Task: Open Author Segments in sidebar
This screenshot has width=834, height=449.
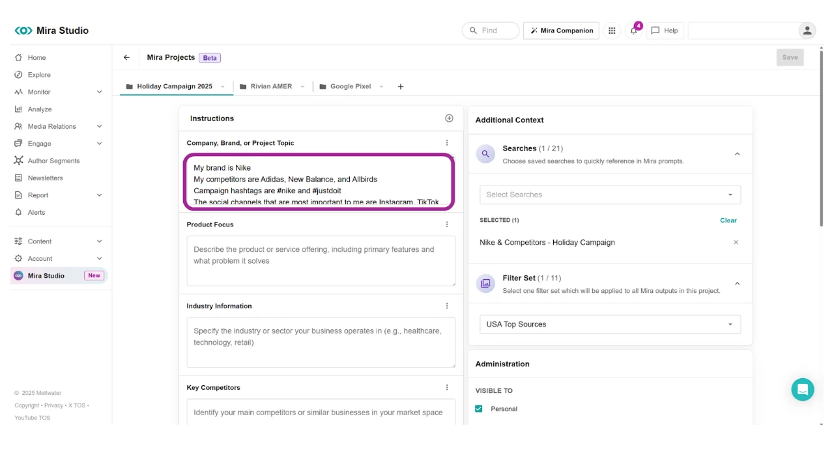Action: tap(53, 161)
